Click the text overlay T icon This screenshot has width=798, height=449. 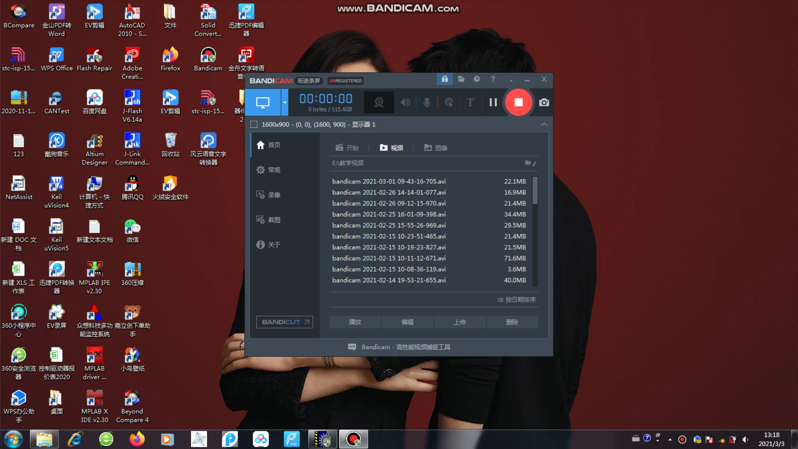470,102
